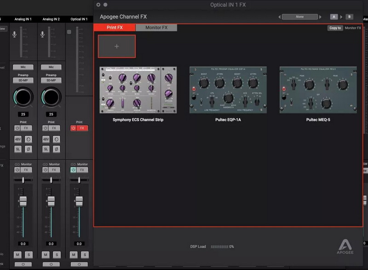Image resolution: width=368 pixels, height=270 pixels.
Task: Enable 48V phantom power on Analog IN 2
Action: pyautogui.click(x=46, y=139)
